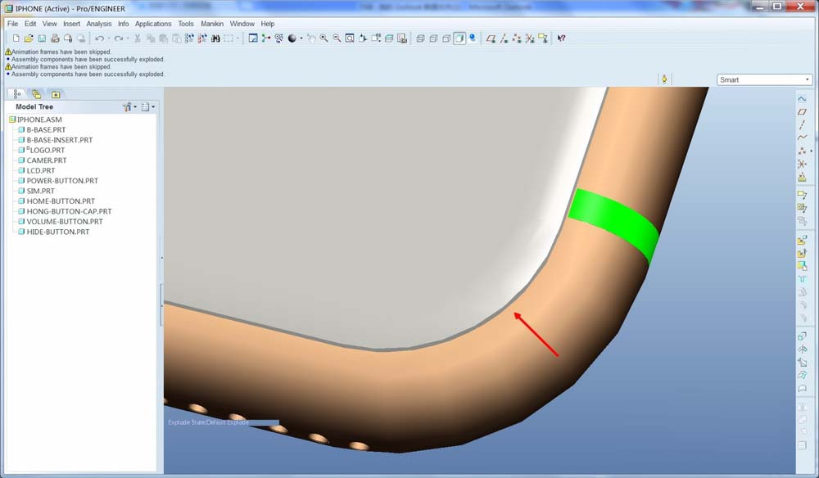Toggle annotation display icon

pyautogui.click(x=543, y=38)
